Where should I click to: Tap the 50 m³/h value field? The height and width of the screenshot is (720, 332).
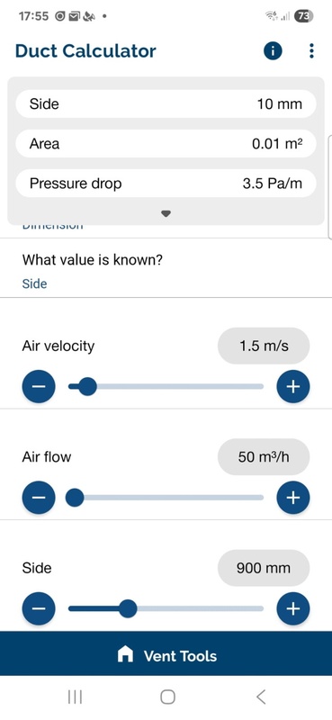264,457
